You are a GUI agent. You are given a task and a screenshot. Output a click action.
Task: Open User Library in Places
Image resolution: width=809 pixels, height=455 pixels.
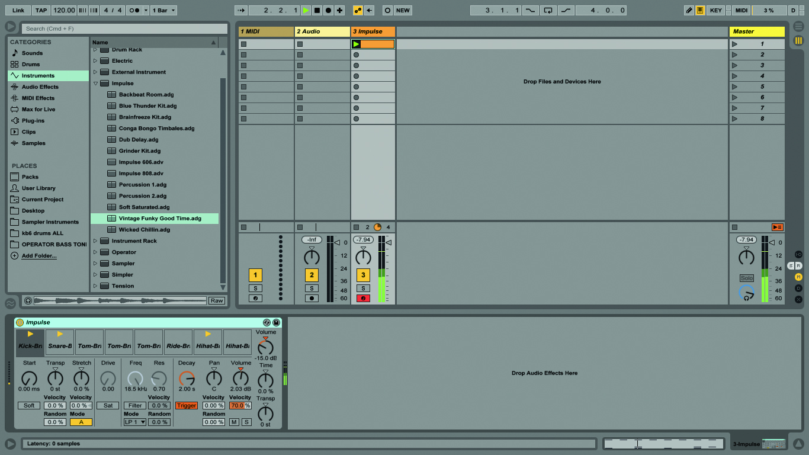(48, 188)
